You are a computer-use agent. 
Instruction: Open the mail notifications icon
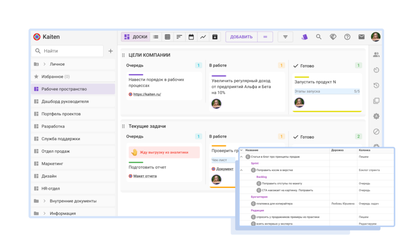(x=361, y=37)
